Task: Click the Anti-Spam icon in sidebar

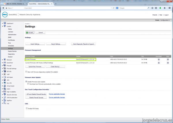Action: [x=5, y=77]
